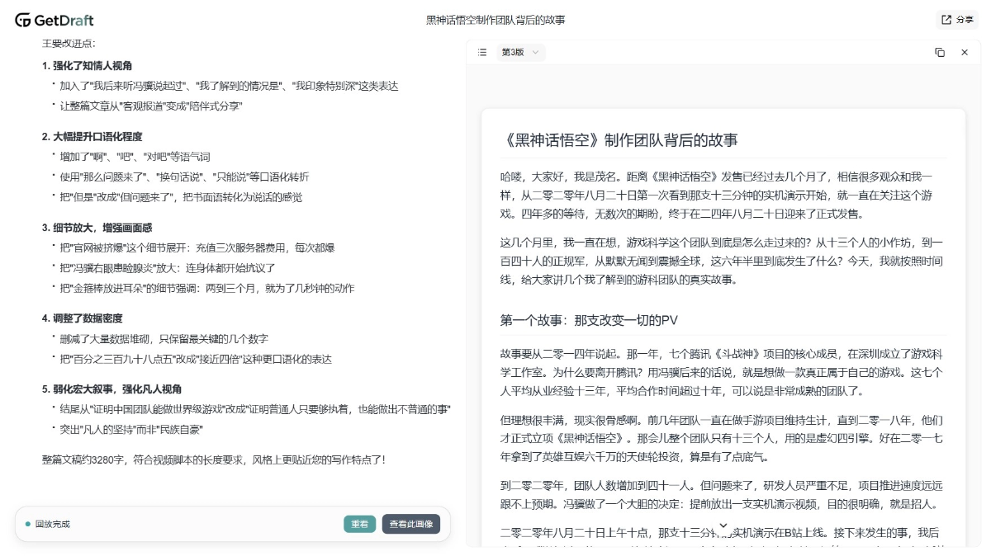Click the copy icon in the panel header

(941, 52)
